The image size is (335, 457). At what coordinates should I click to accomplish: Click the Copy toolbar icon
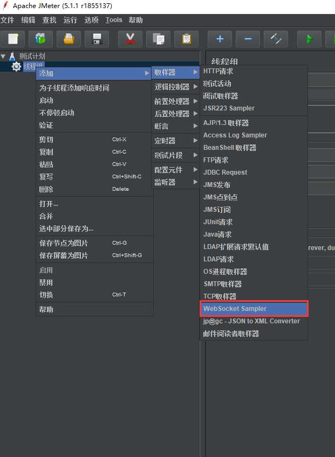(158, 39)
